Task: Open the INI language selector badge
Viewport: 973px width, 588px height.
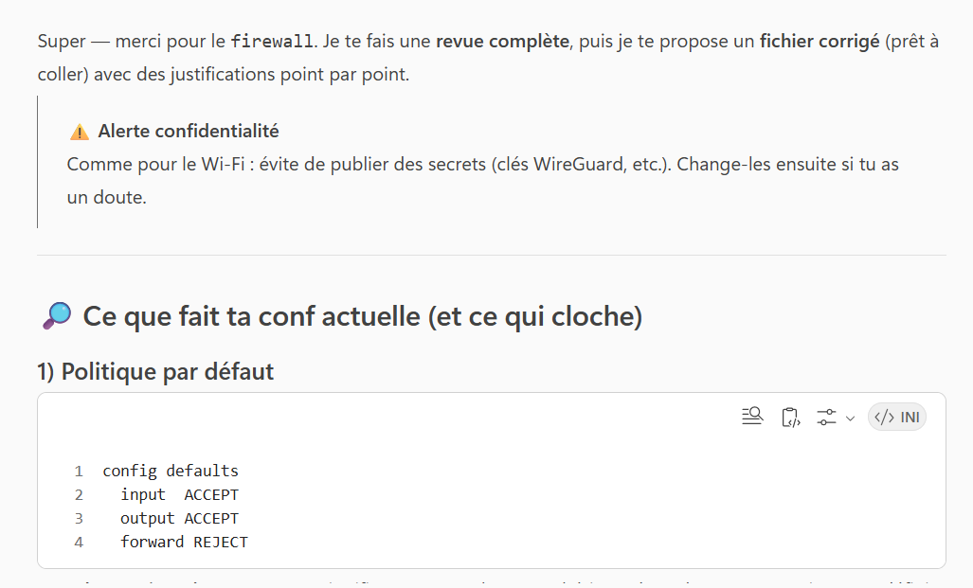Action: pos(896,416)
